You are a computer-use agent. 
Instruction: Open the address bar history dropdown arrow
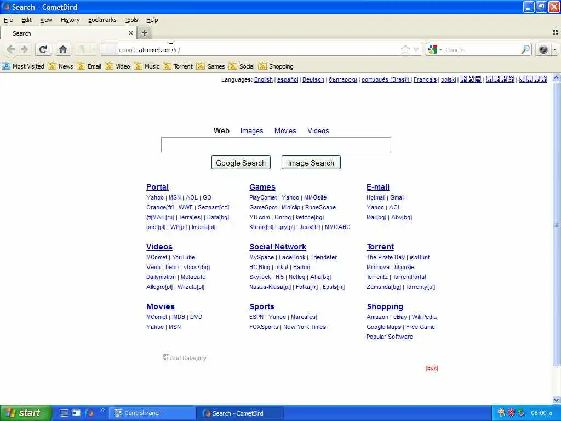416,49
